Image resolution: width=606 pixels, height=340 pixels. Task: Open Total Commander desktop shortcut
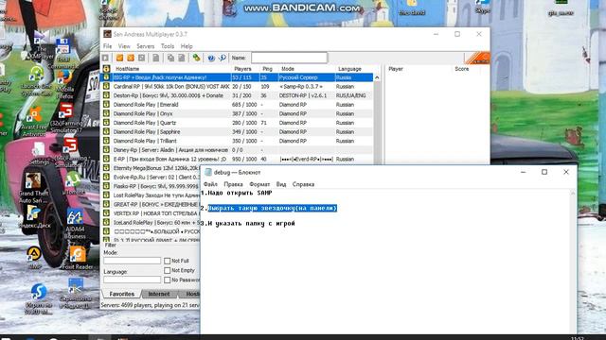[62, 53]
